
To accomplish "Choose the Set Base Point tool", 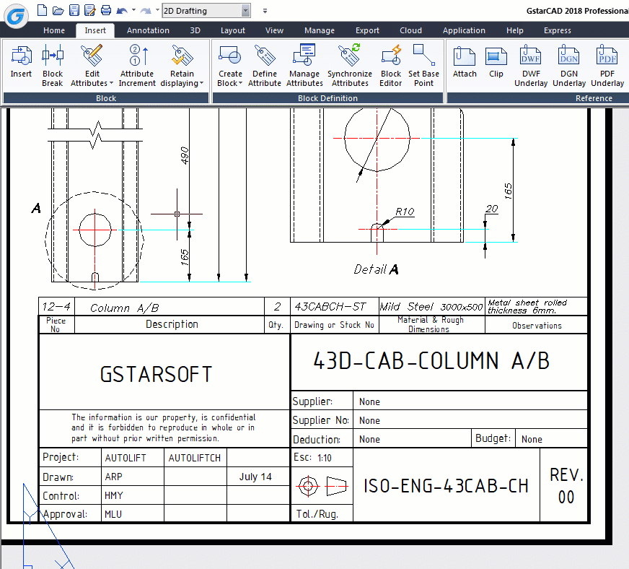I will coord(423,56).
